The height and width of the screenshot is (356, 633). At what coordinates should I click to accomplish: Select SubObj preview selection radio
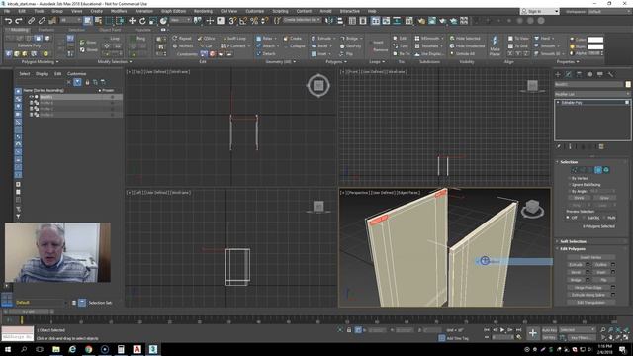pyautogui.click(x=584, y=218)
